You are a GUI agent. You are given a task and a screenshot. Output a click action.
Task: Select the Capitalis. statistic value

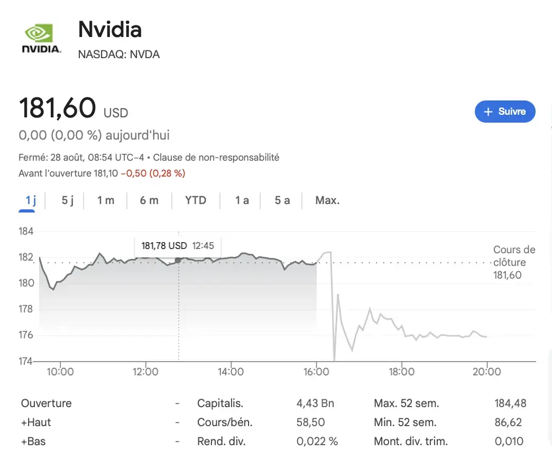pyautogui.click(x=315, y=403)
